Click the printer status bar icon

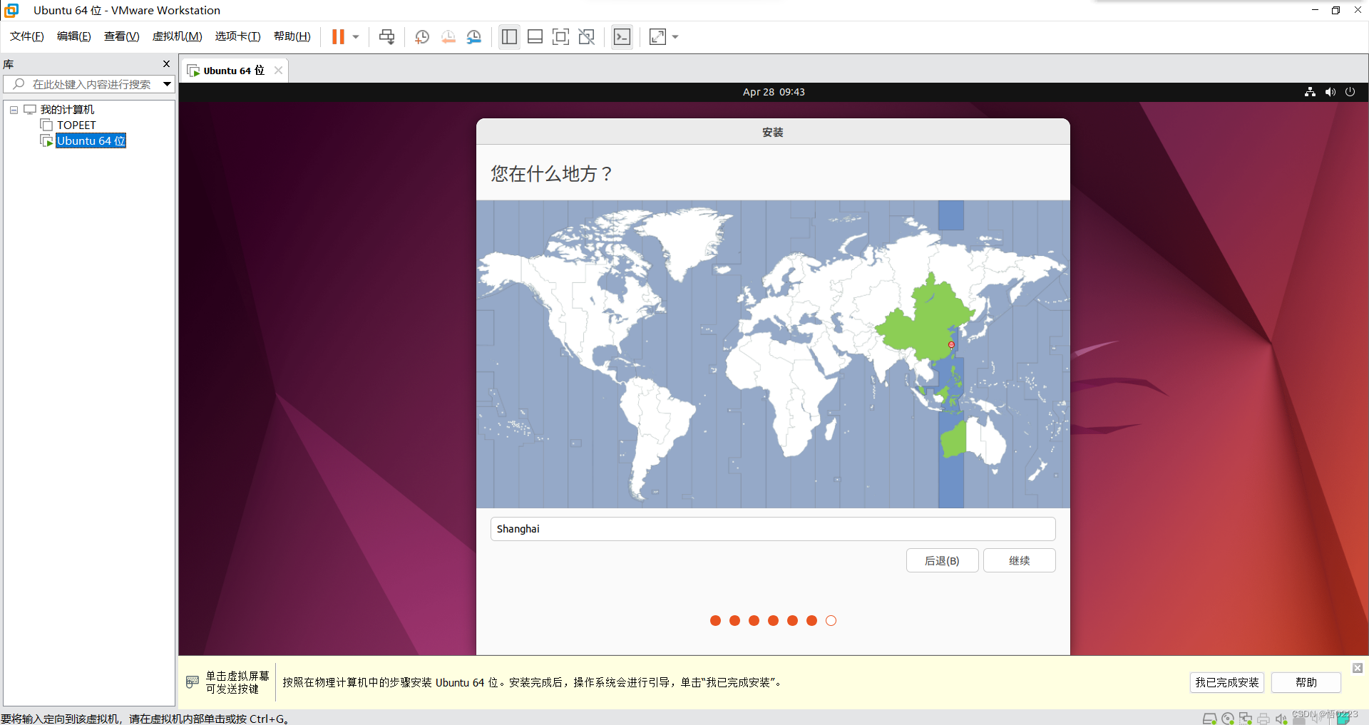[1263, 719]
